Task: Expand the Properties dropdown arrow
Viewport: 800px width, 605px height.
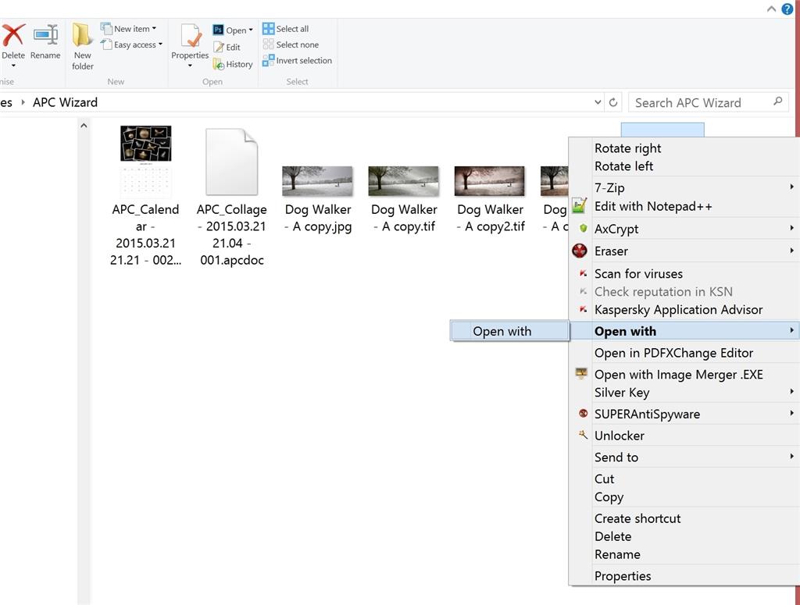Action: 190,66
